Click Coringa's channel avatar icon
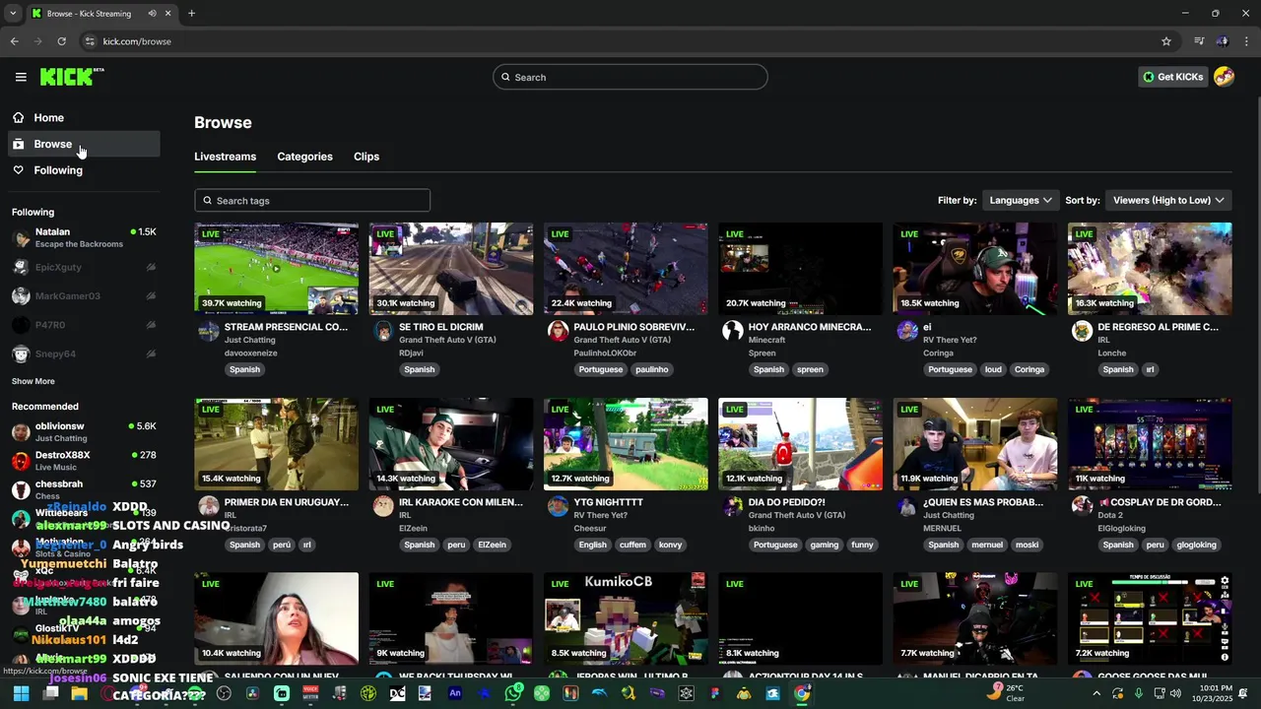 (x=907, y=331)
